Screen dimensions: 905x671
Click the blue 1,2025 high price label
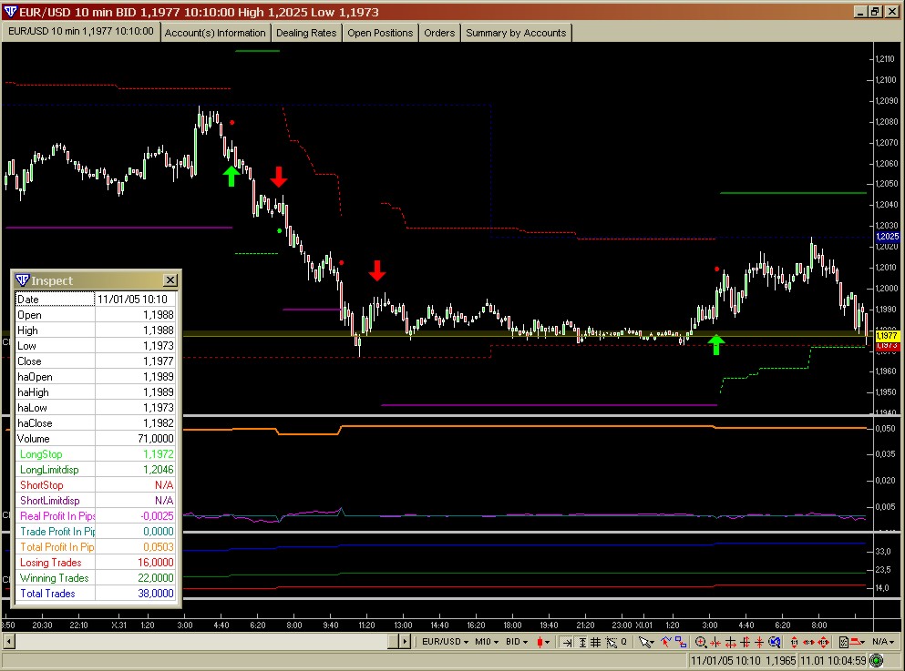point(887,237)
